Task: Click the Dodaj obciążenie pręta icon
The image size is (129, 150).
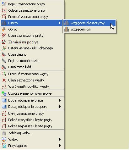Action: point(4,100)
